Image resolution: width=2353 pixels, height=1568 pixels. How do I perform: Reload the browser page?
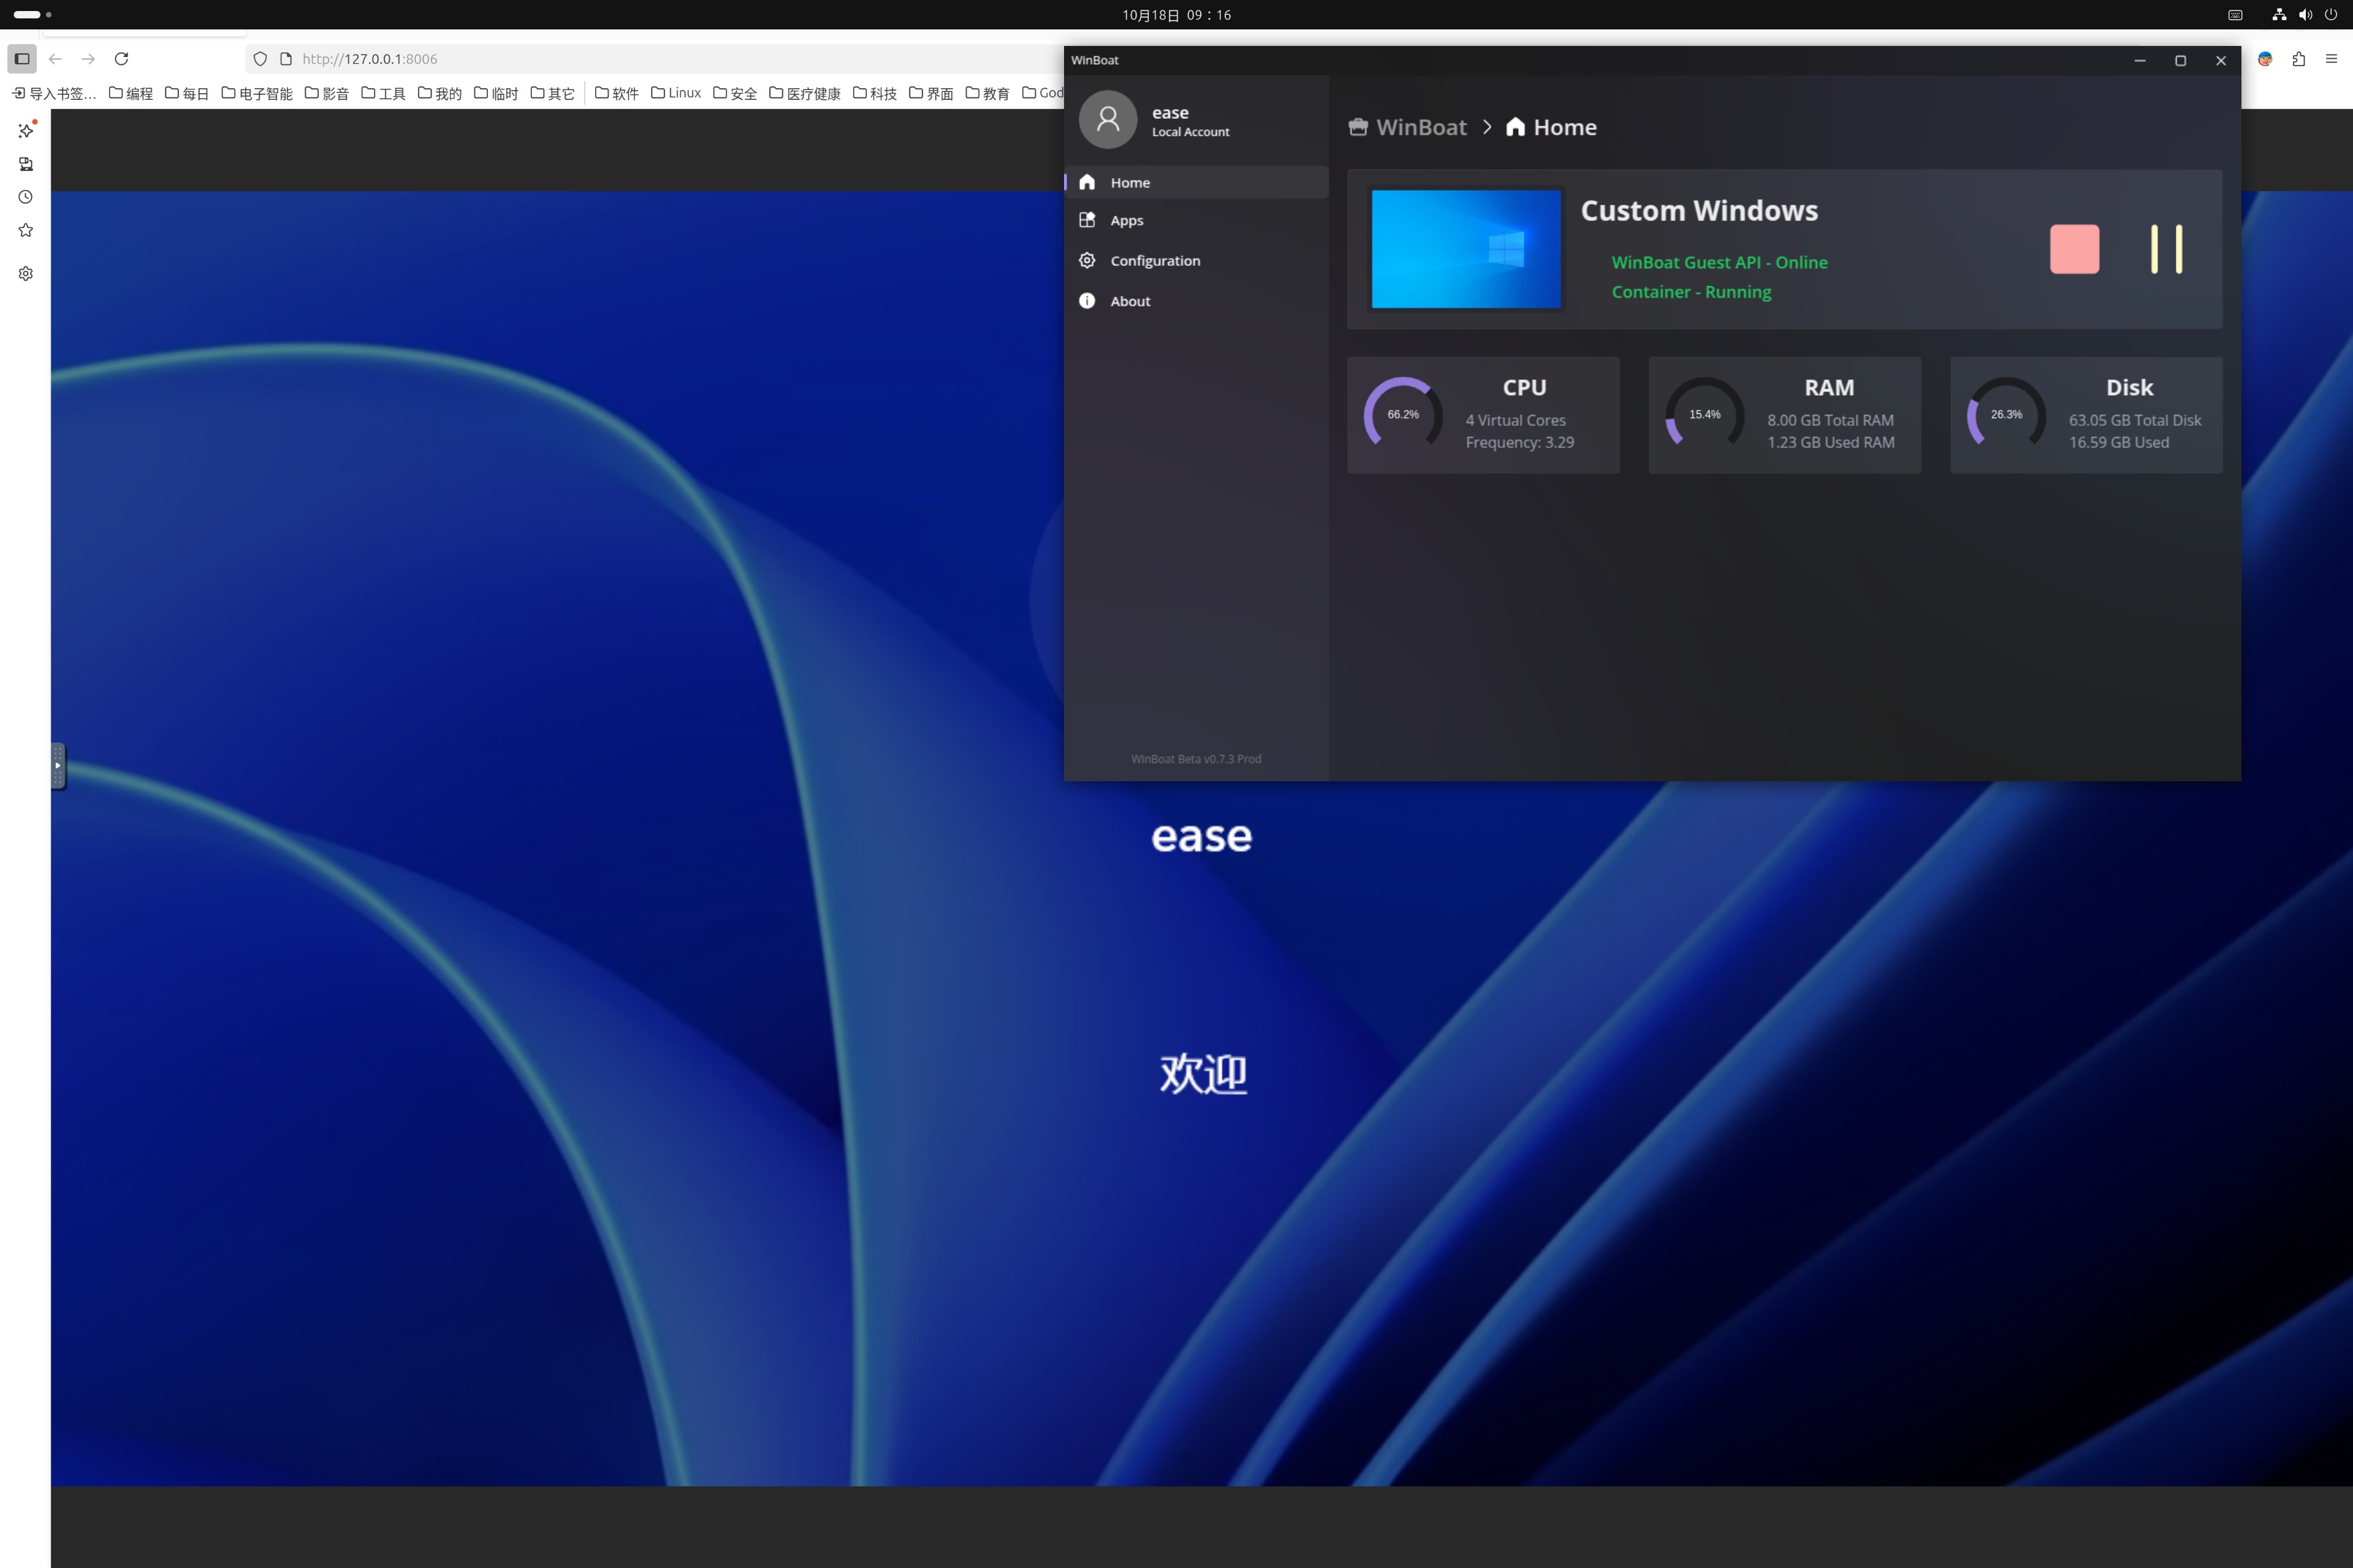pos(121,59)
